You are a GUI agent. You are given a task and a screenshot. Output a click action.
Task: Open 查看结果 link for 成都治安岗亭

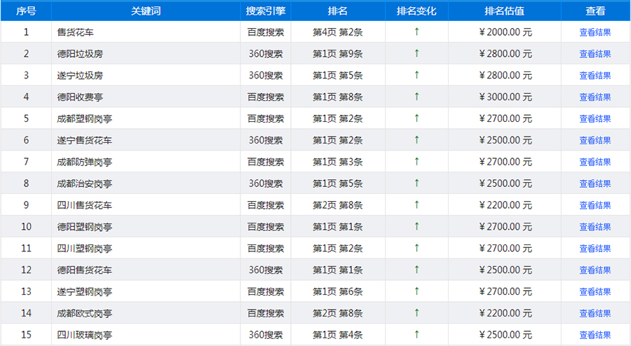pyautogui.click(x=595, y=184)
